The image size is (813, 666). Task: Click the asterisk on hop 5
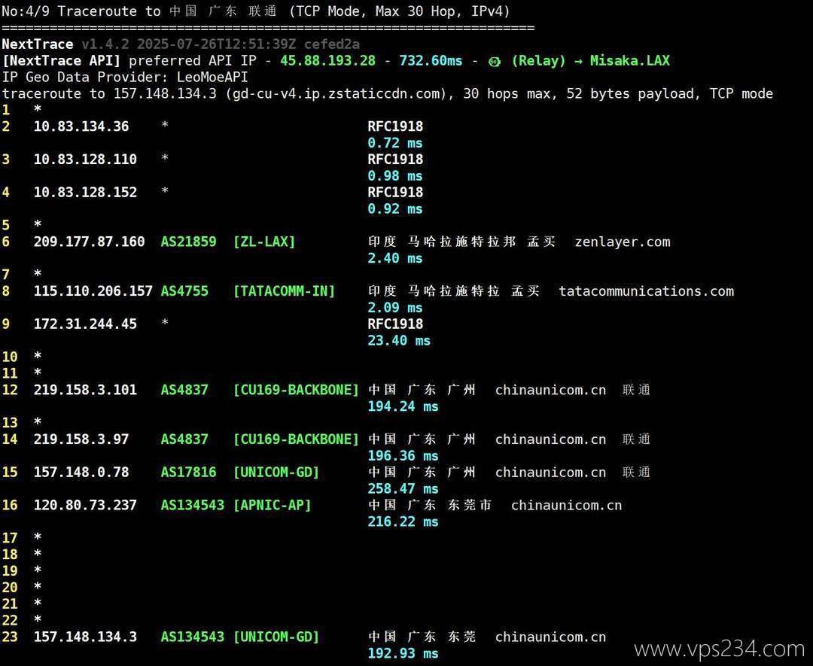(x=38, y=224)
